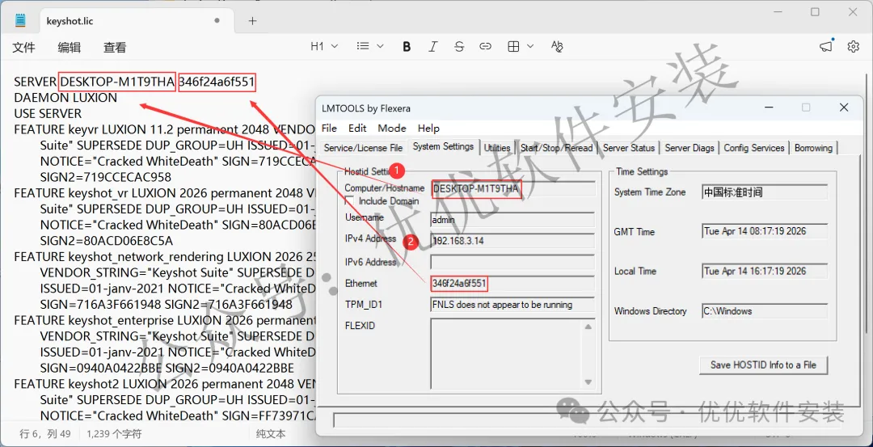This screenshot has width=873, height=447.
Task: Click FLEXID scrollbar up arrow
Action: pyautogui.click(x=588, y=327)
